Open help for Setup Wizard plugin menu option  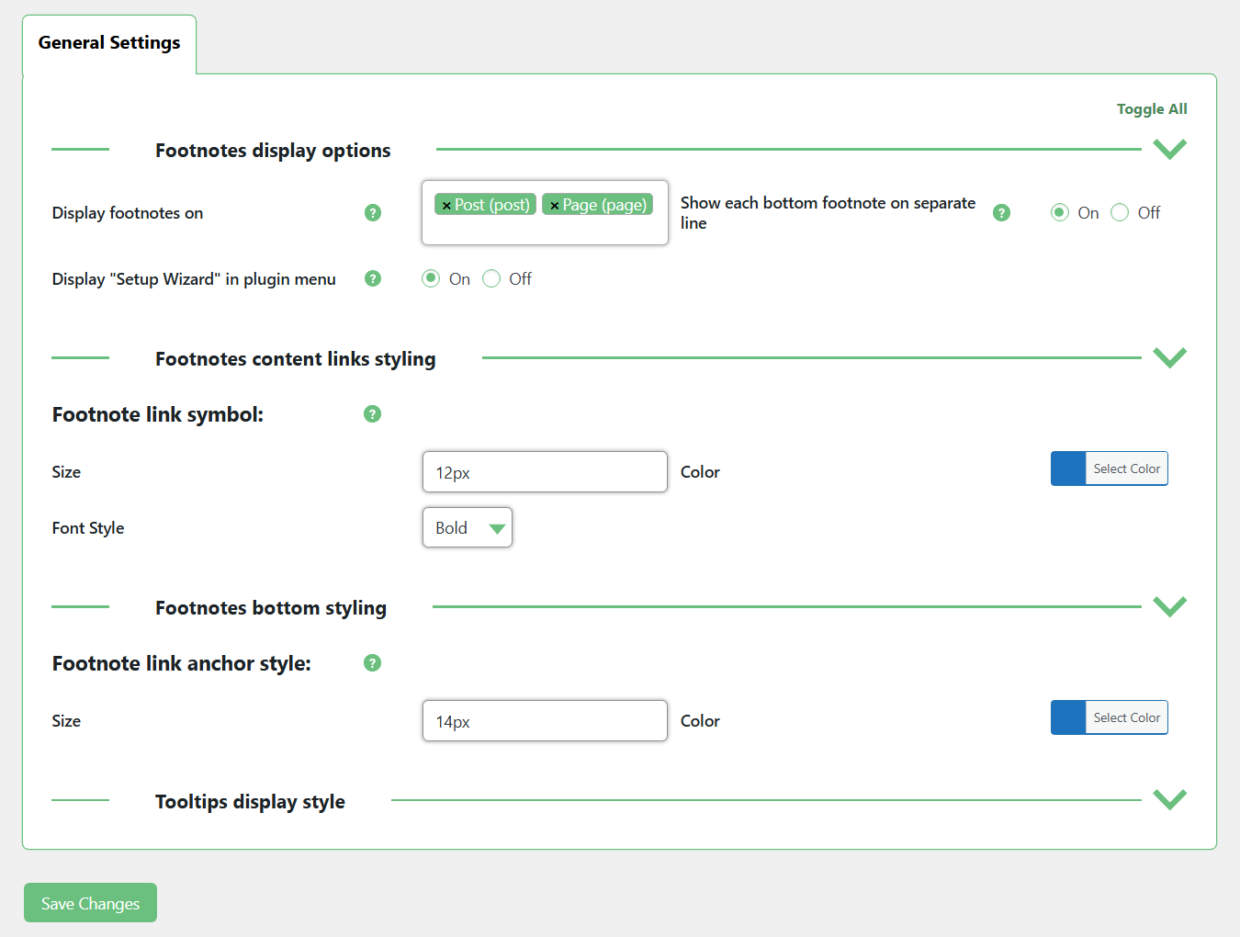pos(373,278)
